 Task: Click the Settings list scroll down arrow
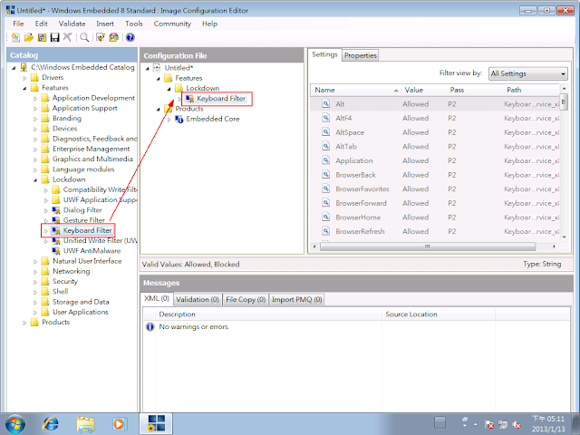pos(564,237)
